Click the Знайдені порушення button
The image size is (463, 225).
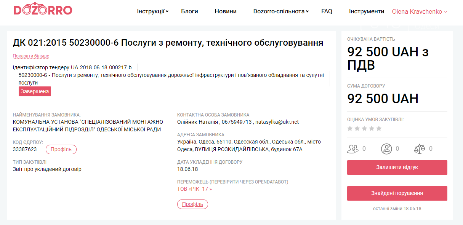pos(397,193)
